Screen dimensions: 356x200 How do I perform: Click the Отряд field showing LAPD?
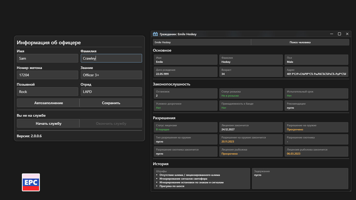[111, 92]
